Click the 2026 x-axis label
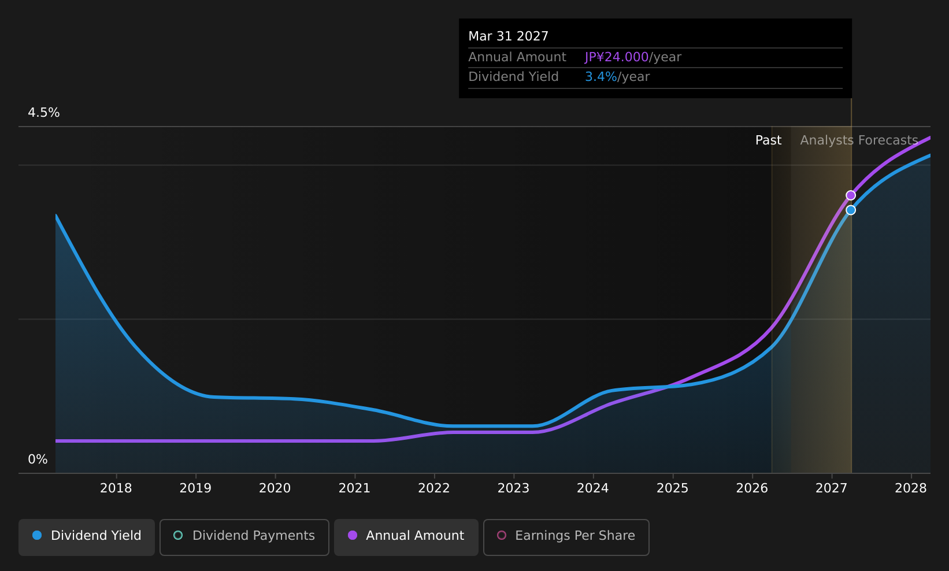The width and height of the screenshot is (949, 571). pyautogui.click(x=752, y=488)
